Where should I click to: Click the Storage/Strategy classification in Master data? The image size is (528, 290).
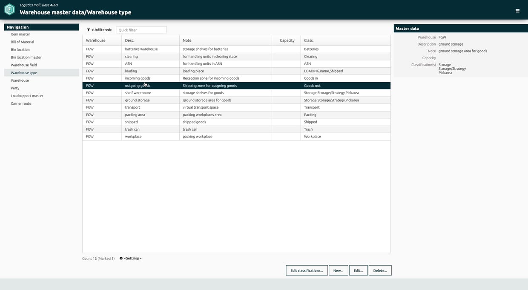pos(452,69)
